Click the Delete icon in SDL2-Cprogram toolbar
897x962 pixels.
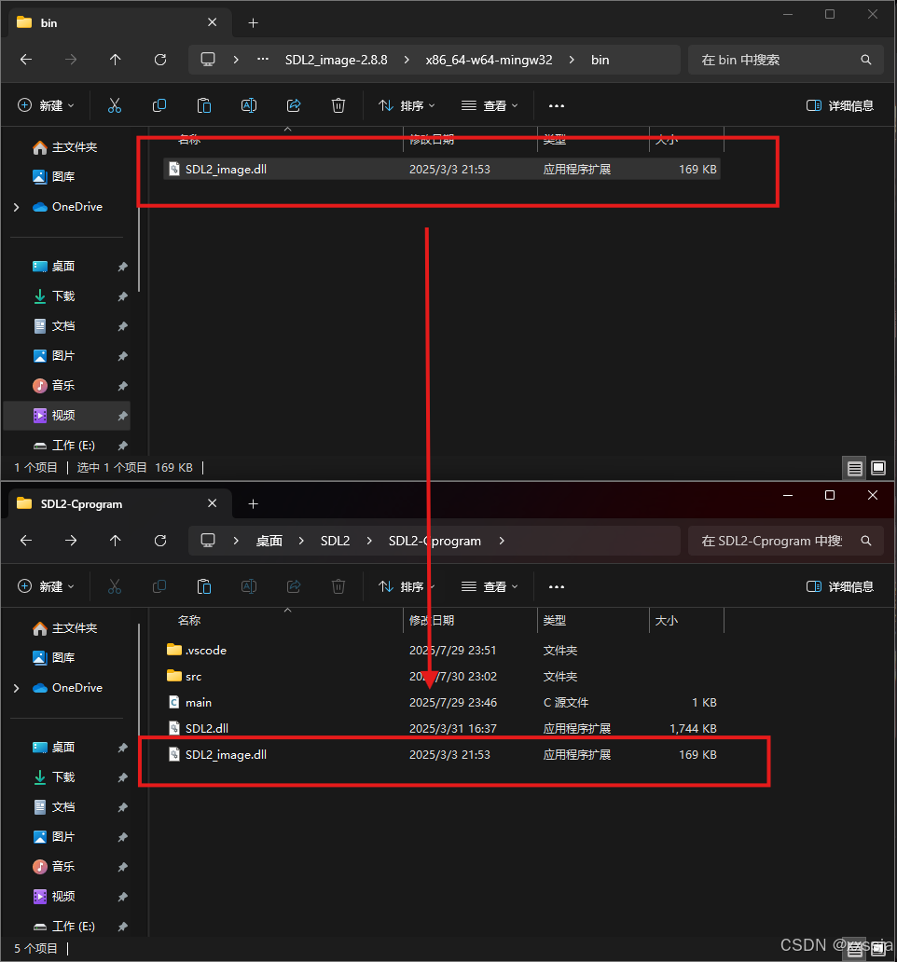[338, 586]
